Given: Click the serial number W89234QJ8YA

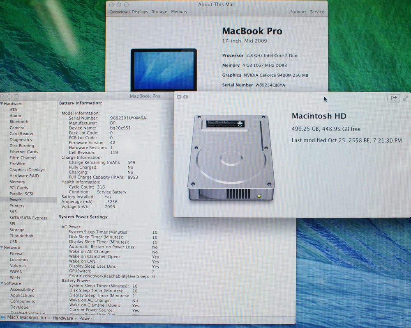Looking at the screenshot, I should click(270, 85).
